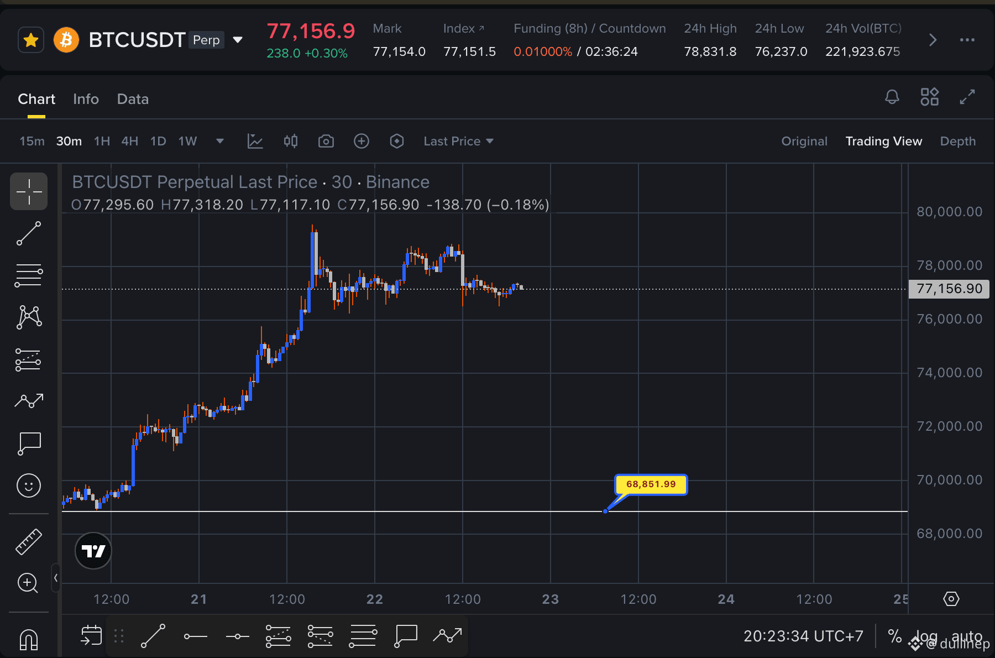
Task: Switch to Original chart view
Action: point(804,141)
